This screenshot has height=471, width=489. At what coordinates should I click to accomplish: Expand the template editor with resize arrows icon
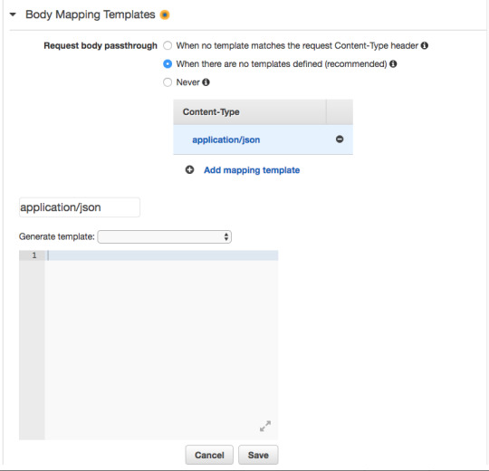[x=265, y=426]
